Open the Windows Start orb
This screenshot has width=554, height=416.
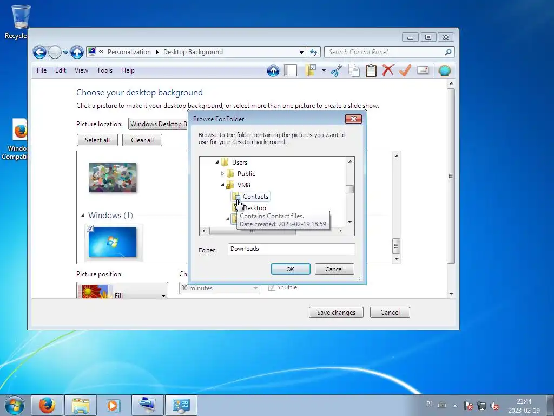[14, 405]
